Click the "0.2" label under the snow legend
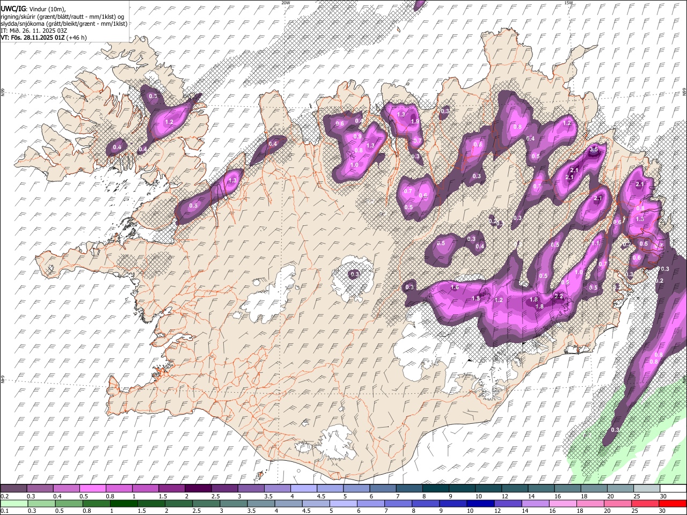Image resolution: width=687 pixels, height=515 pixels. click(4, 496)
